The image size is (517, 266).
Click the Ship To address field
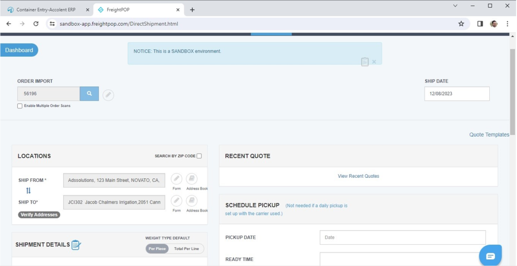pos(114,202)
